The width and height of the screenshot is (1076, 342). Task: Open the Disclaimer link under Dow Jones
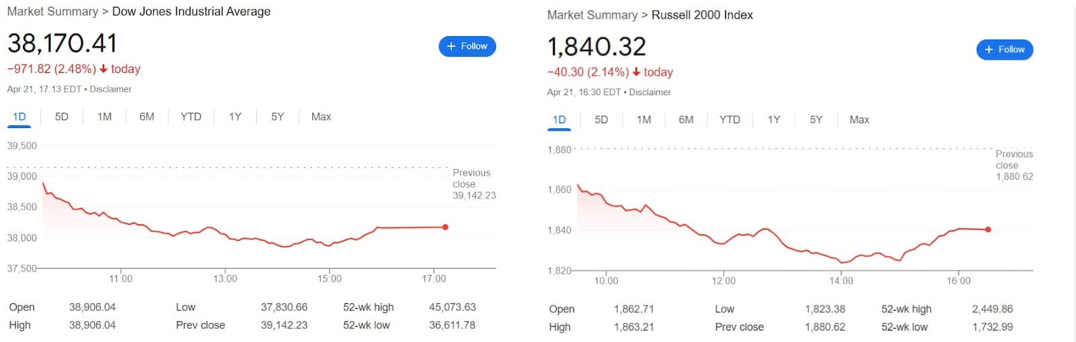[x=110, y=89]
